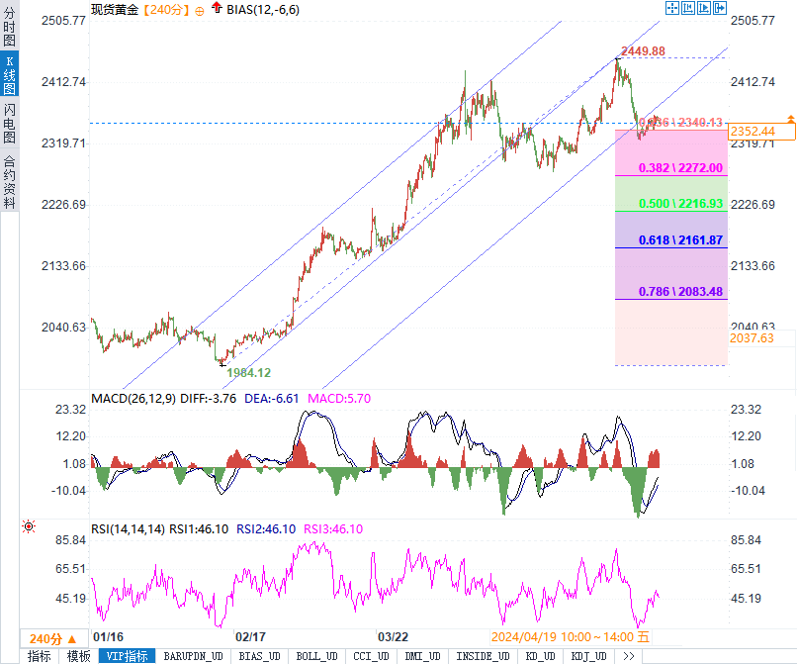The height and width of the screenshot is (664, 797).
Task: Click the red sun icon beside RSI panel
Action: (30, 528)
